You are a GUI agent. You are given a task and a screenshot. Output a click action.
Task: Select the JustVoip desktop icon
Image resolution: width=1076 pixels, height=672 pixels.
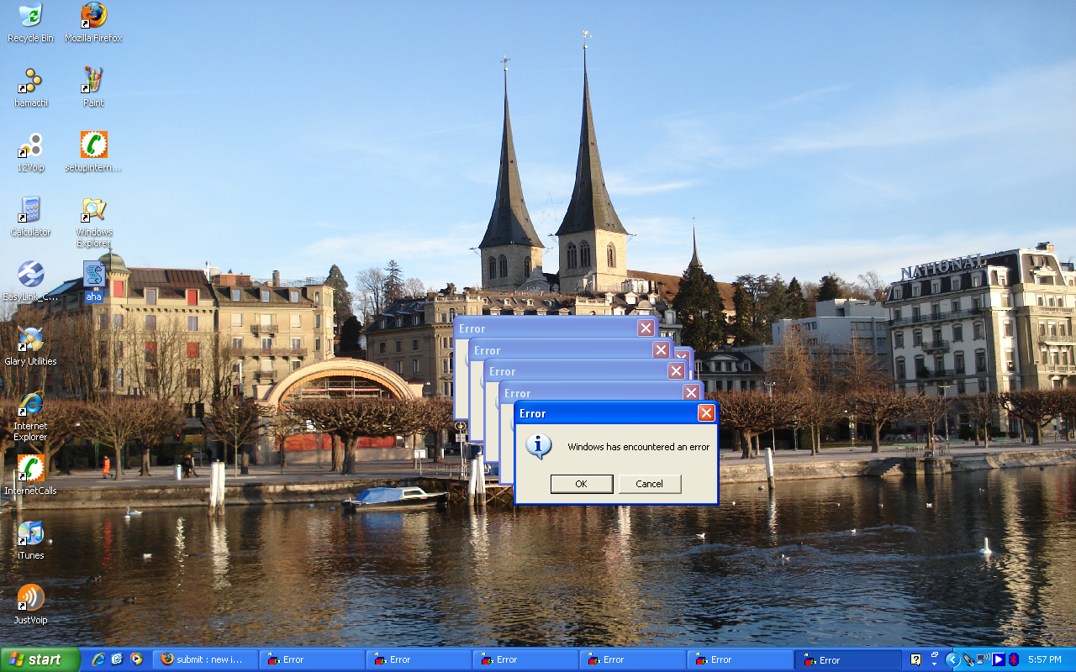(x=30, y=605)
